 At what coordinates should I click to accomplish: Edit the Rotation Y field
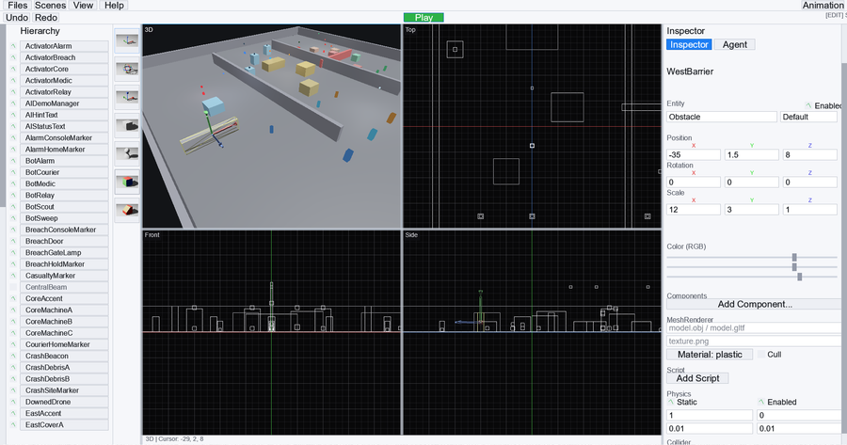pos(751,182)
